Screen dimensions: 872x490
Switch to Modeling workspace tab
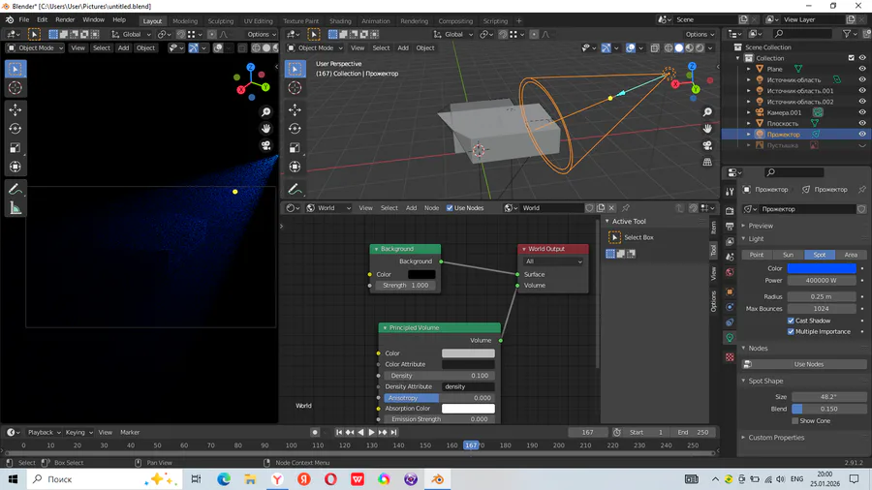tap(185, 21)
